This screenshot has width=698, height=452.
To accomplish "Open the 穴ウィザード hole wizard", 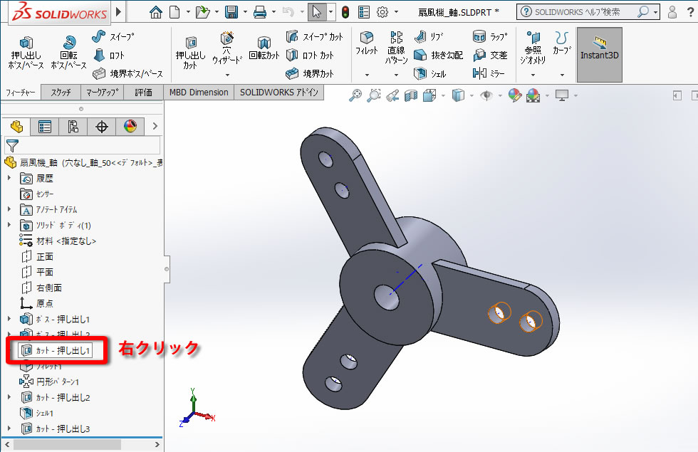I will tap(227, 50).
